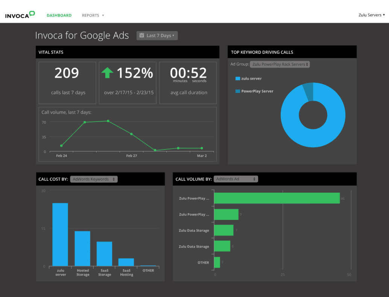This screenshot has width=389, height=297.
Task: Open the Call Cost By AdWords Keywords dropdown
Action: point(94,179)
